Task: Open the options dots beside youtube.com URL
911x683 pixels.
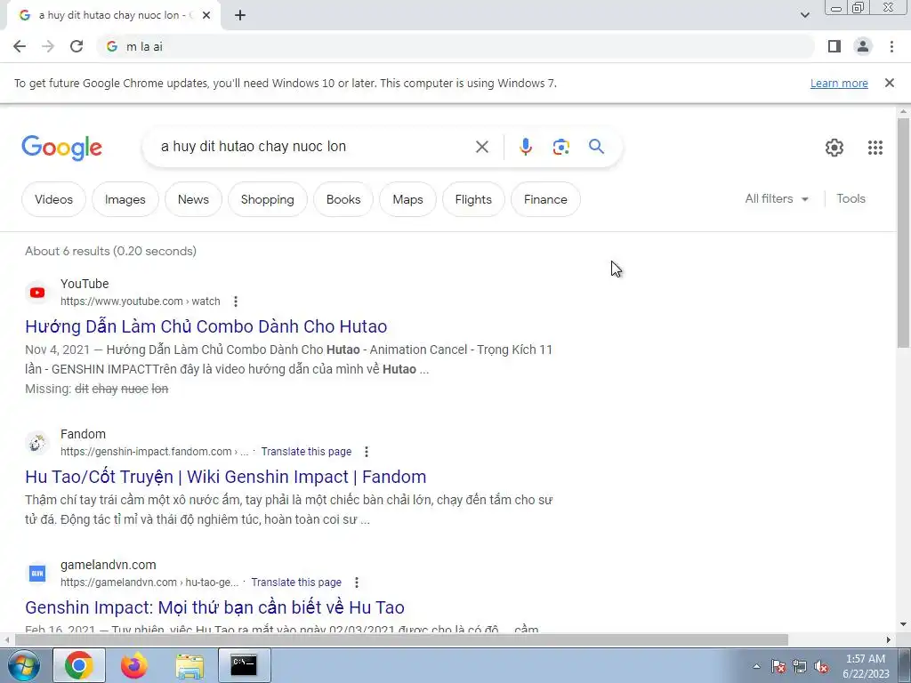Action: [235, 301]
